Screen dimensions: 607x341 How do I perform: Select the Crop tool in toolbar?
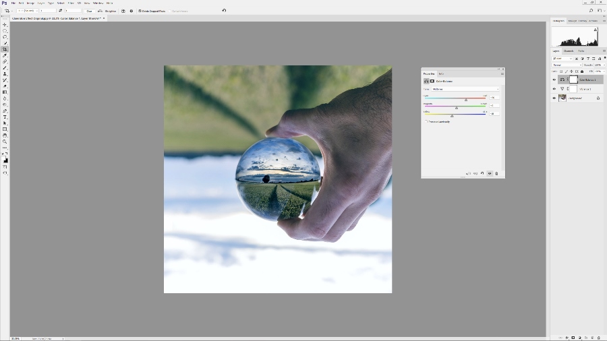[x=5, y=49]
